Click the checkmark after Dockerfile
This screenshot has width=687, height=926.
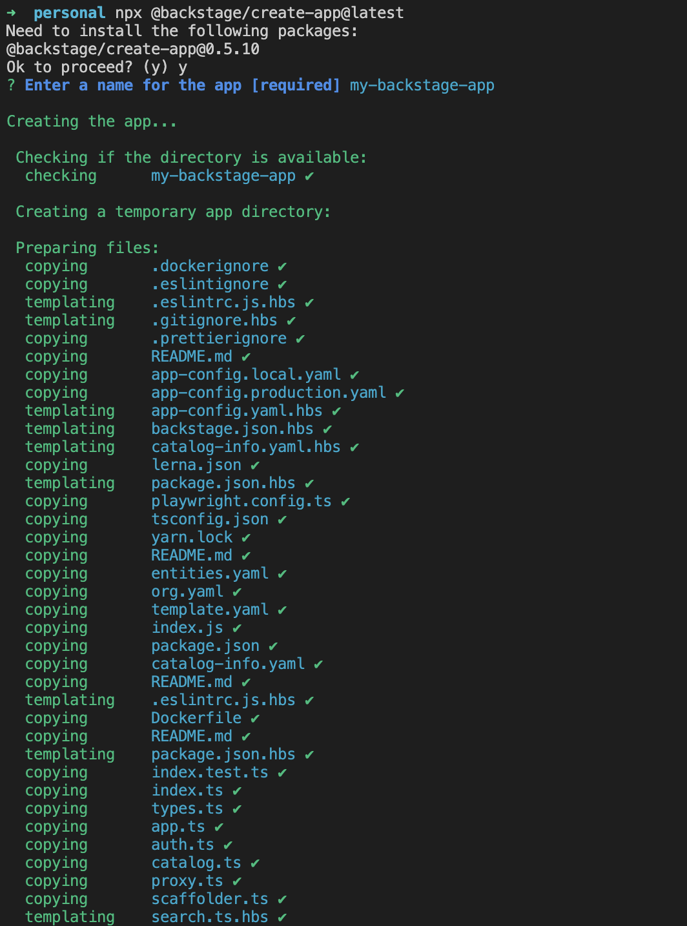pyautogui.click(x=255, y=718)
